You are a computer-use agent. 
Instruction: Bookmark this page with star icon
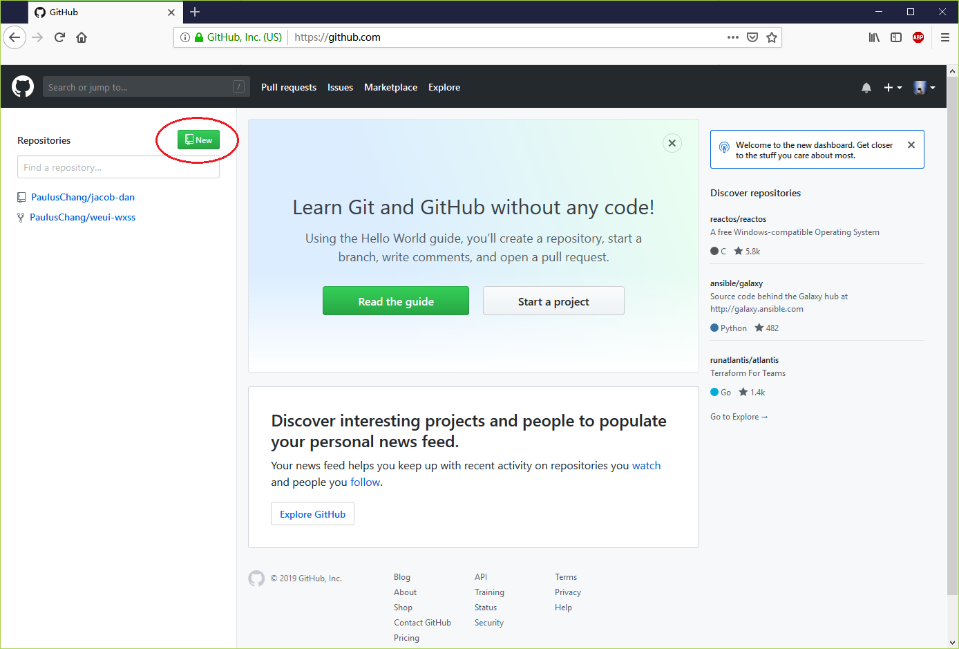pos(772,37)
